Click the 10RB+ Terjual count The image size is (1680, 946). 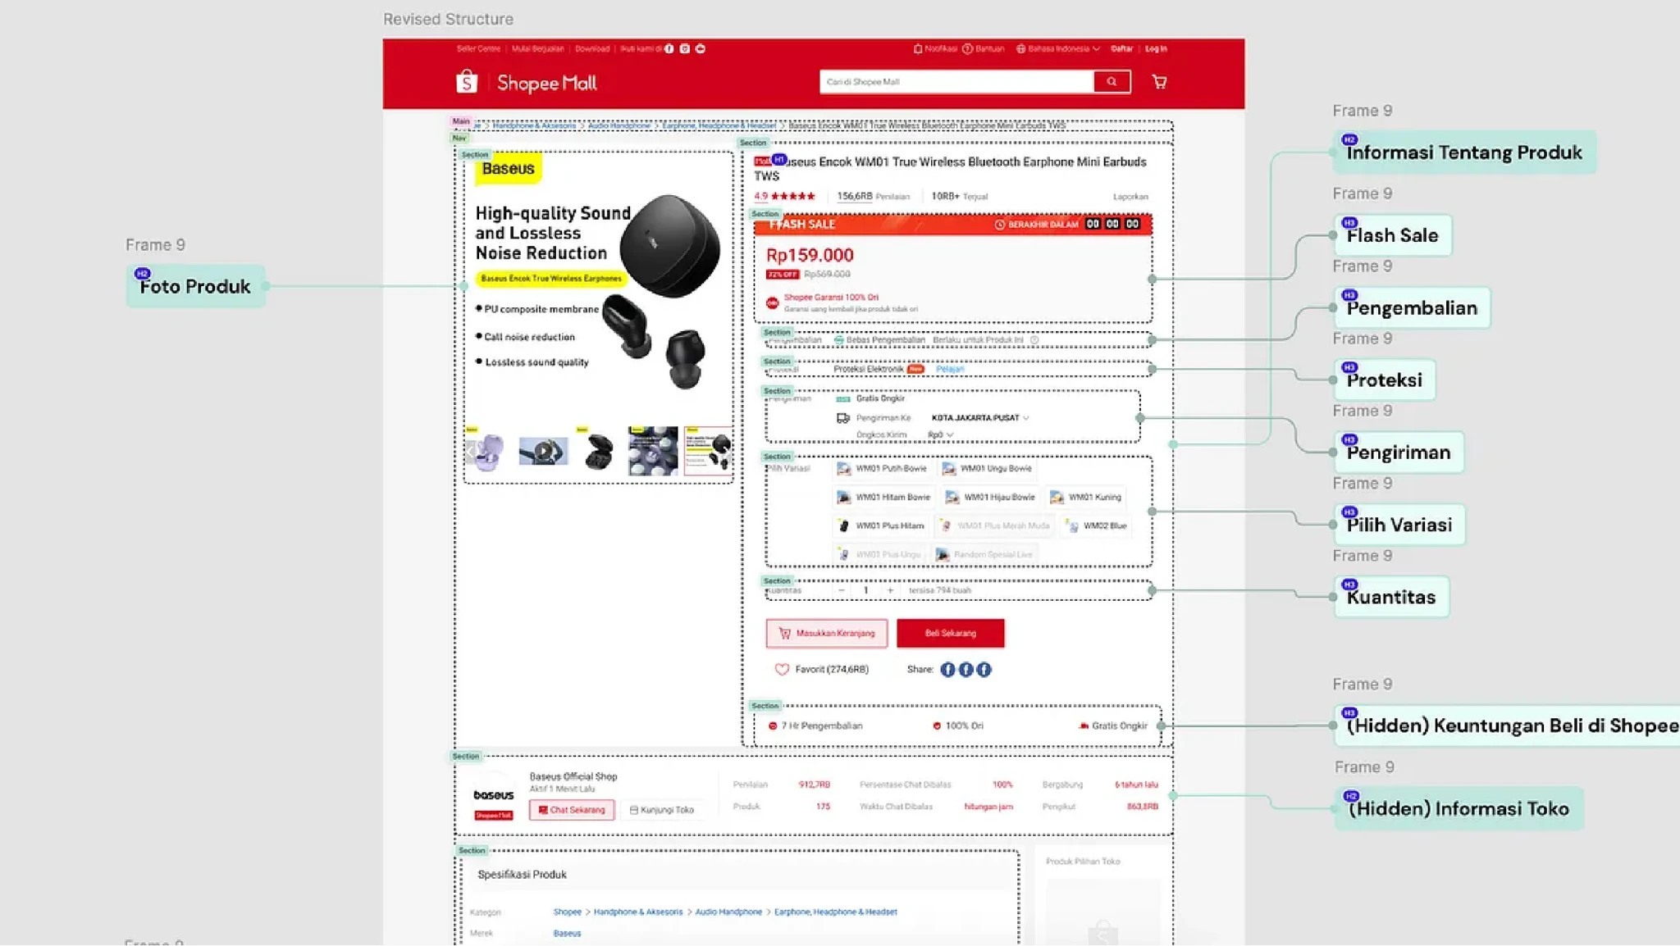(959, 196)
